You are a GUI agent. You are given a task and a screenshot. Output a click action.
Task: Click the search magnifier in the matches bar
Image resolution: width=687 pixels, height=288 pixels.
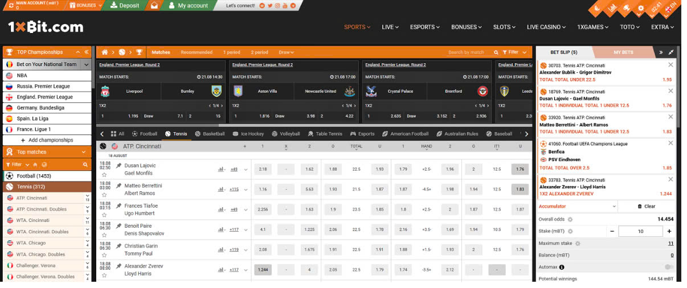pos(496,52)
